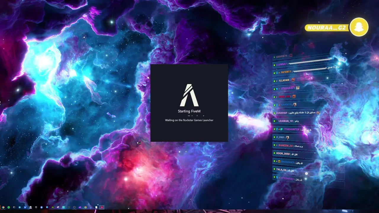Open the green NVIDIA taskbar icon

52,207
